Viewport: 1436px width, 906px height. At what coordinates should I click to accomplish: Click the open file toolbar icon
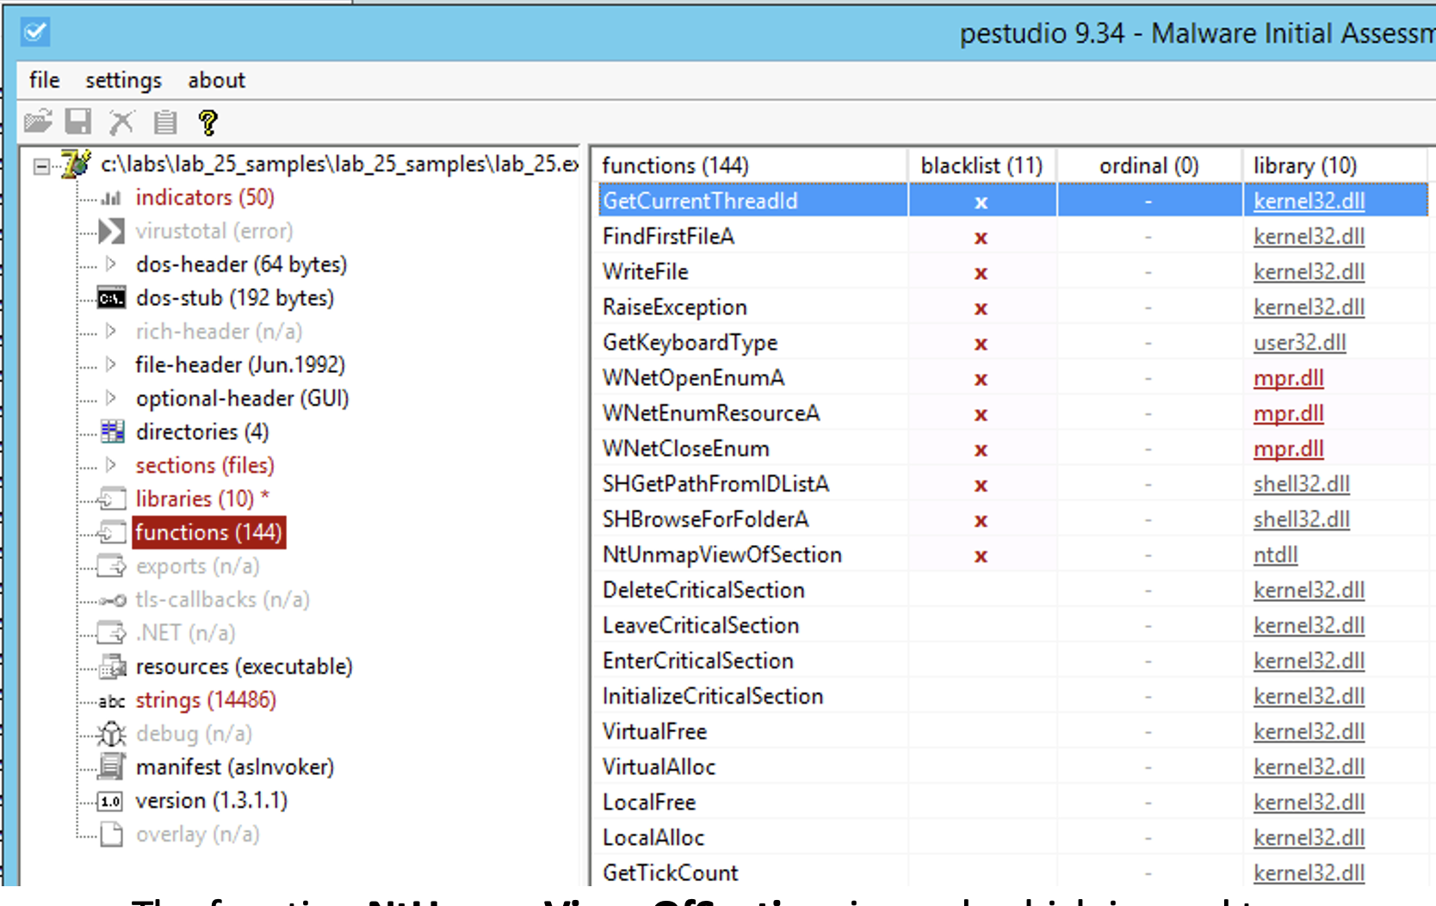pyautogui.click(x=38, y=121)
